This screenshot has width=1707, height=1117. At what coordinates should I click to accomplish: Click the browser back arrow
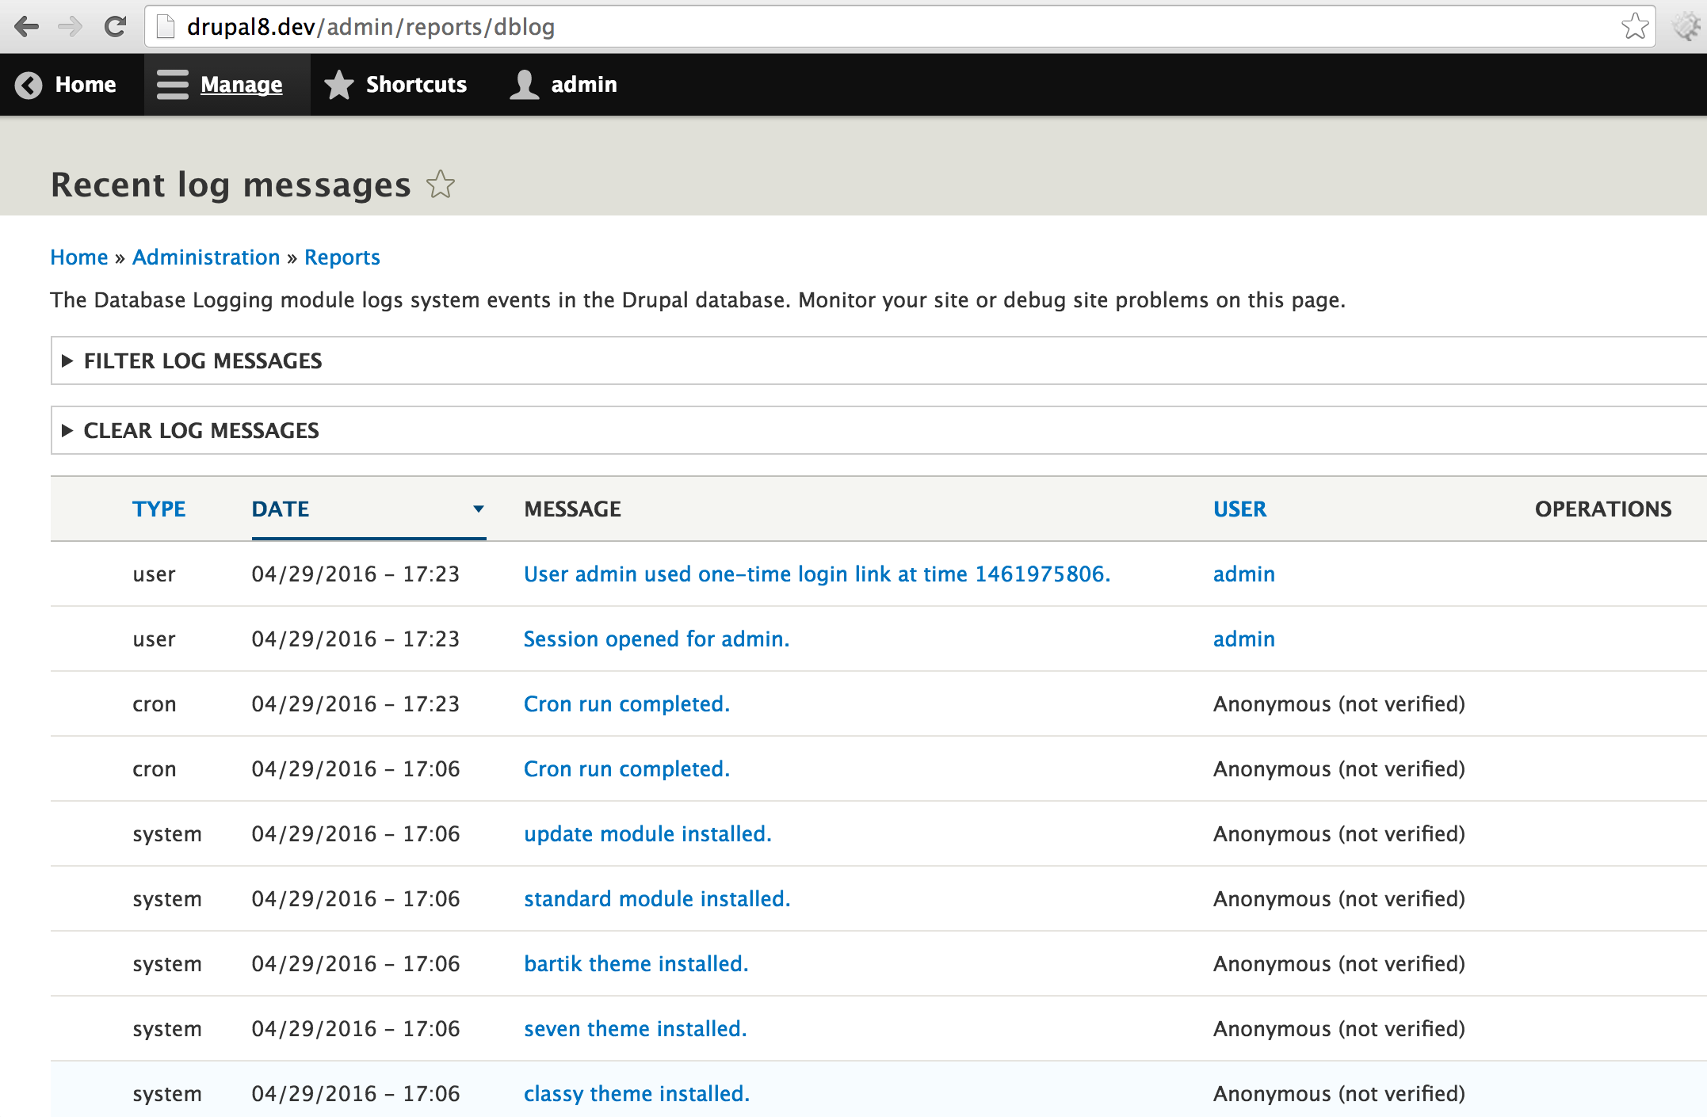pyautogui.click(x=26, y=27)
